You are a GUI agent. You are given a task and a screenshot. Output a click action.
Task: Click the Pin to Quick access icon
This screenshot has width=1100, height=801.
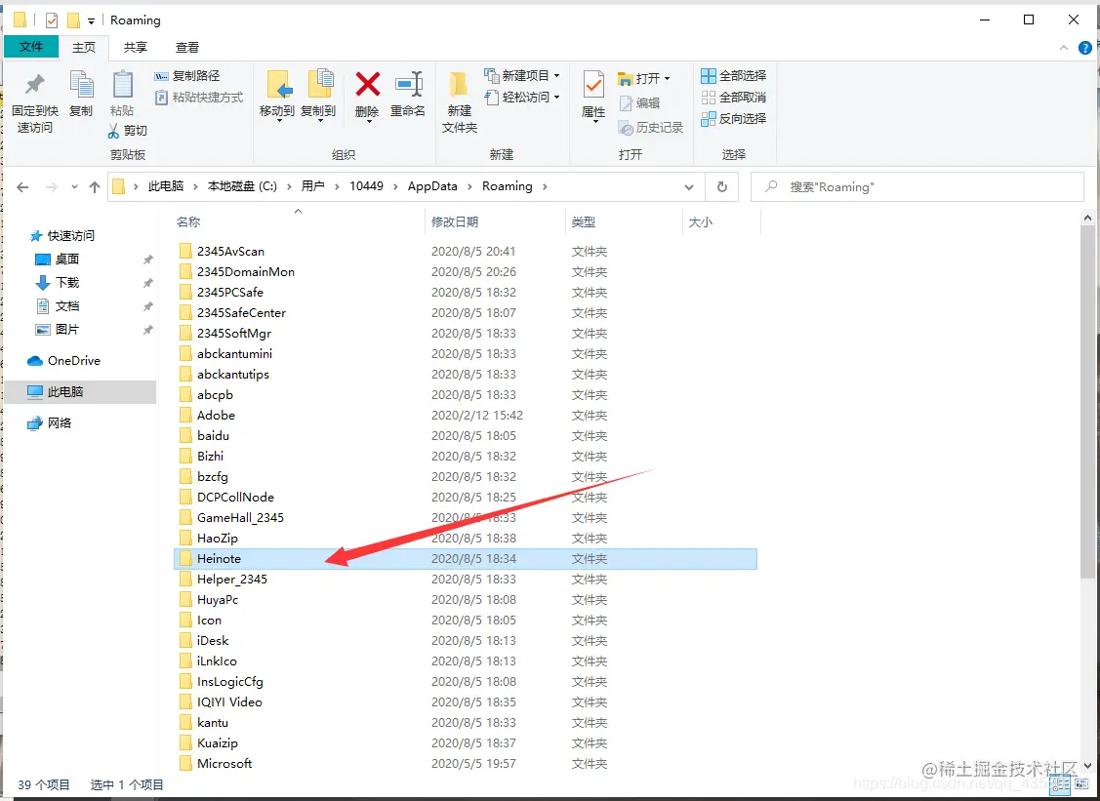[x=34, y=85]
